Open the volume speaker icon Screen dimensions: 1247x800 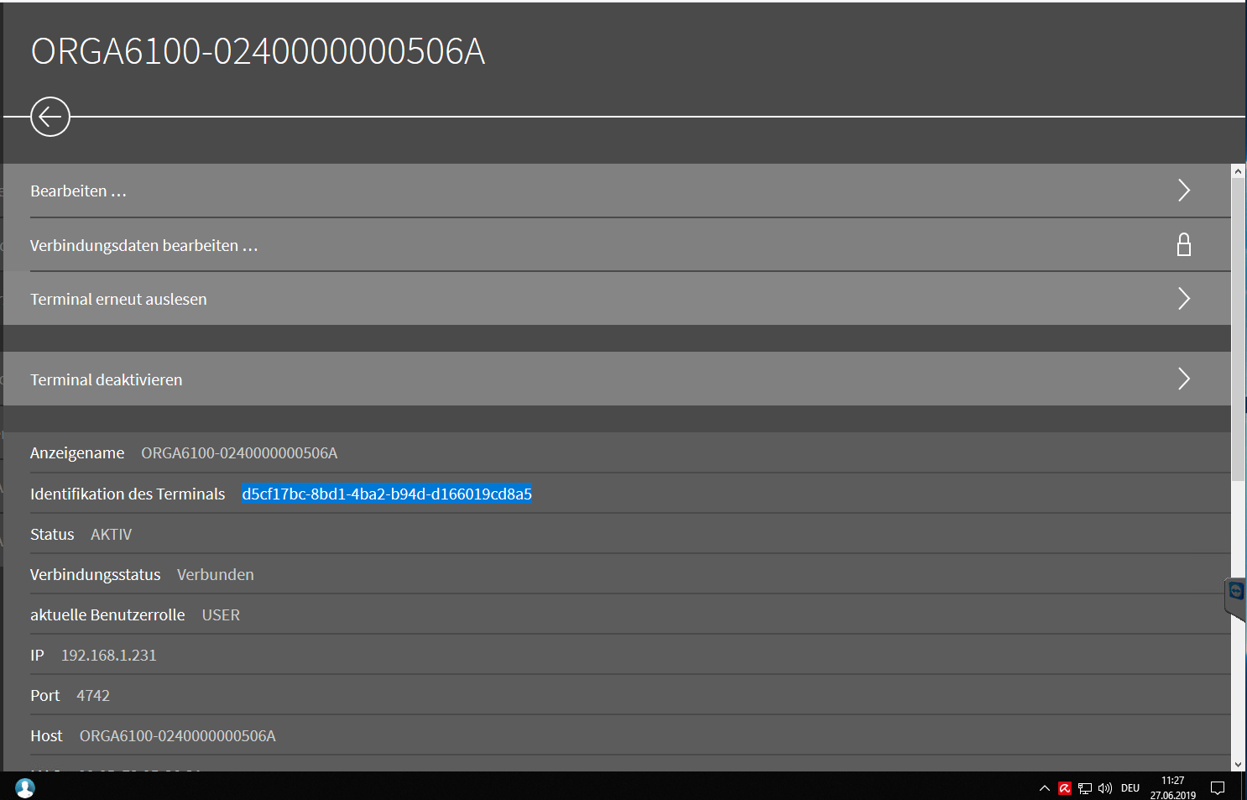(1105, 788)
